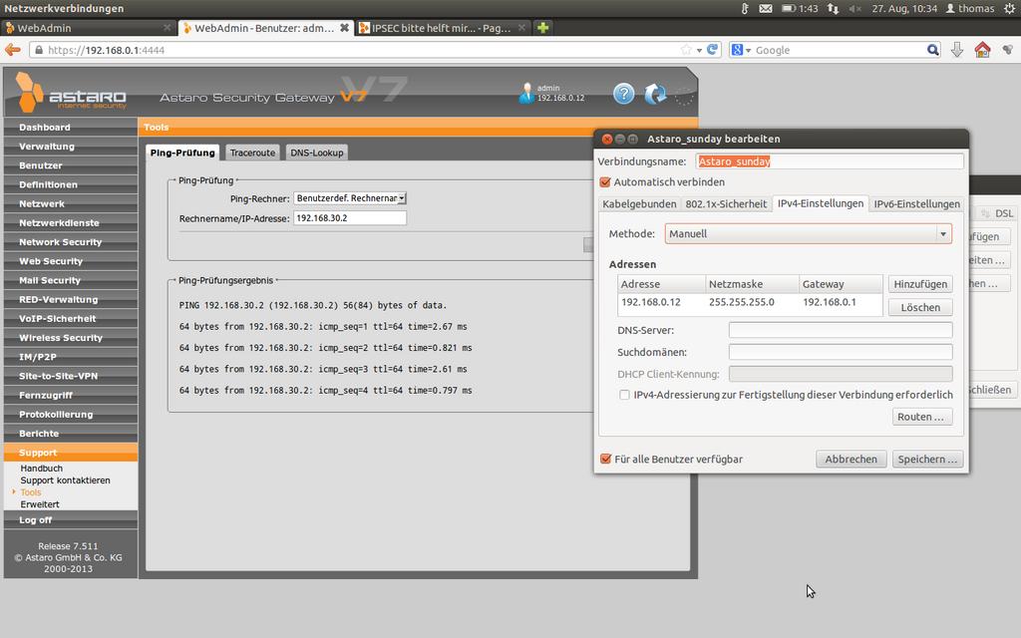Open the Firefox downloads arrow icon
Screen dimensions: 1021x638
957,49
